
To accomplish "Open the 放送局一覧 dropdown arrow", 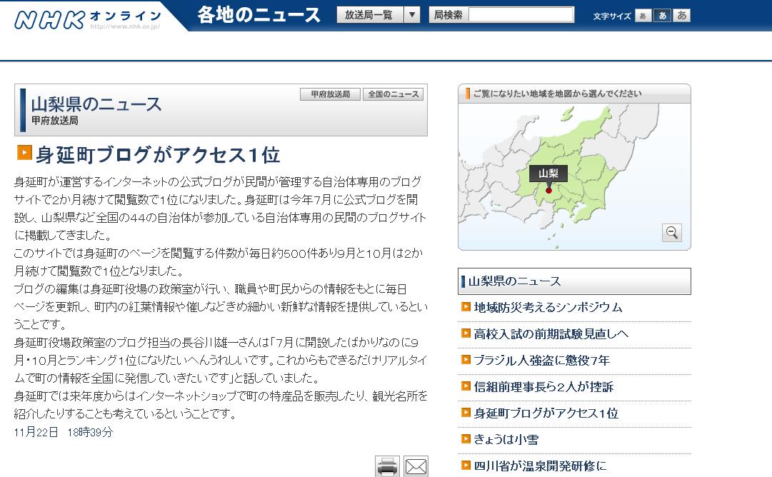I will 412,15.
